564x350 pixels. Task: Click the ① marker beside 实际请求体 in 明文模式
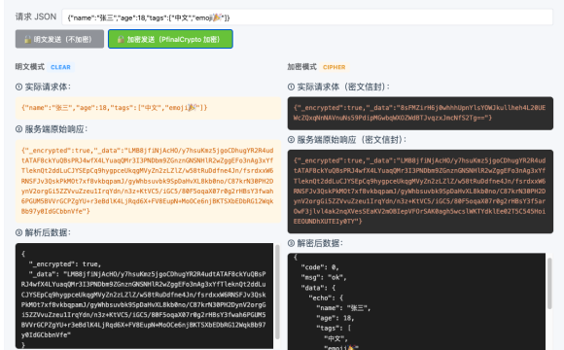[x=18, y=87]
